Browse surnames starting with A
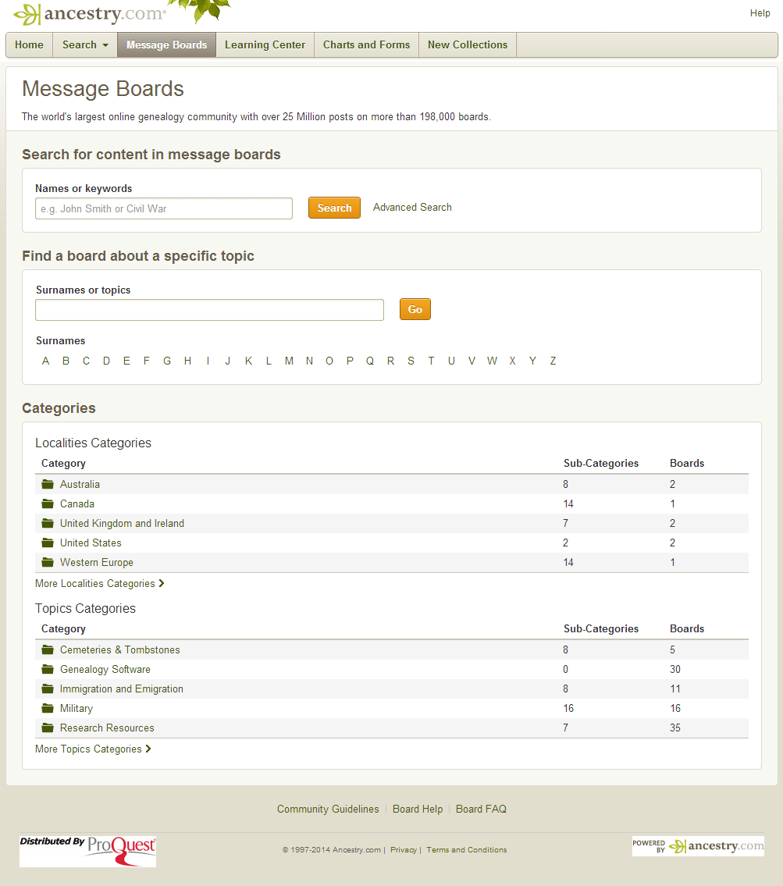This screenshot has height=886, width=783. 45,361
